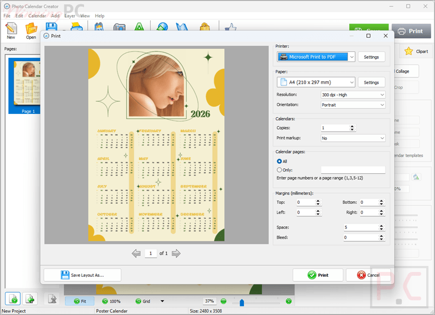Click the Bleed value field
Screen dimensions: 435x315
point(361,237)
